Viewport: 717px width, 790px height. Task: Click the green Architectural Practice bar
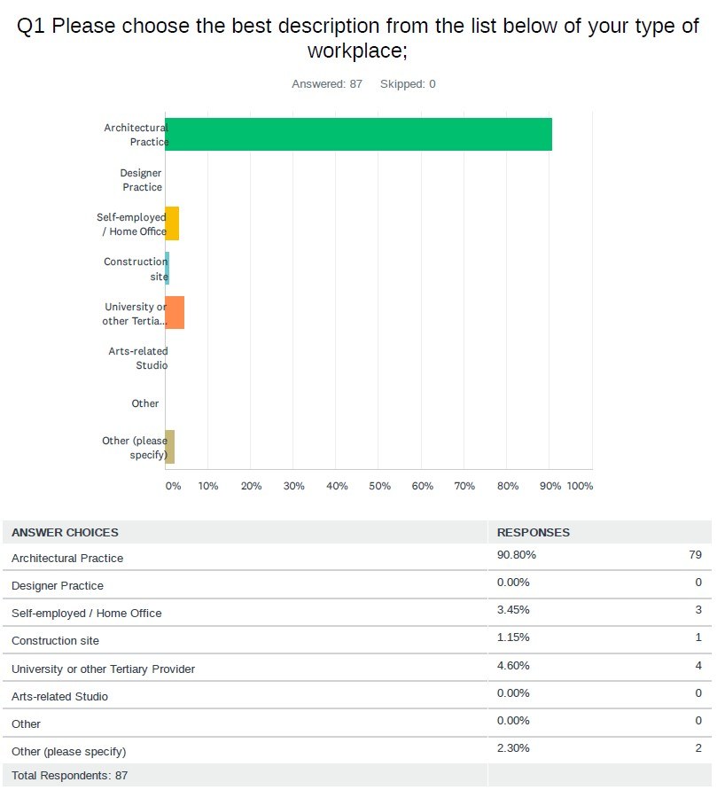pos(358,134)
